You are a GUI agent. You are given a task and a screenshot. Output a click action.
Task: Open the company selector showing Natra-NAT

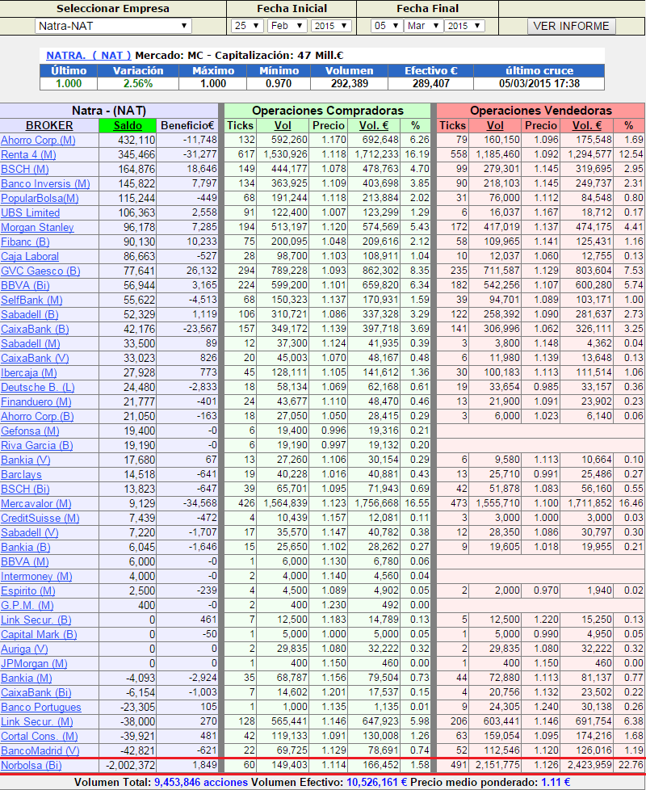pyautogui.click(x=113, y=26)
